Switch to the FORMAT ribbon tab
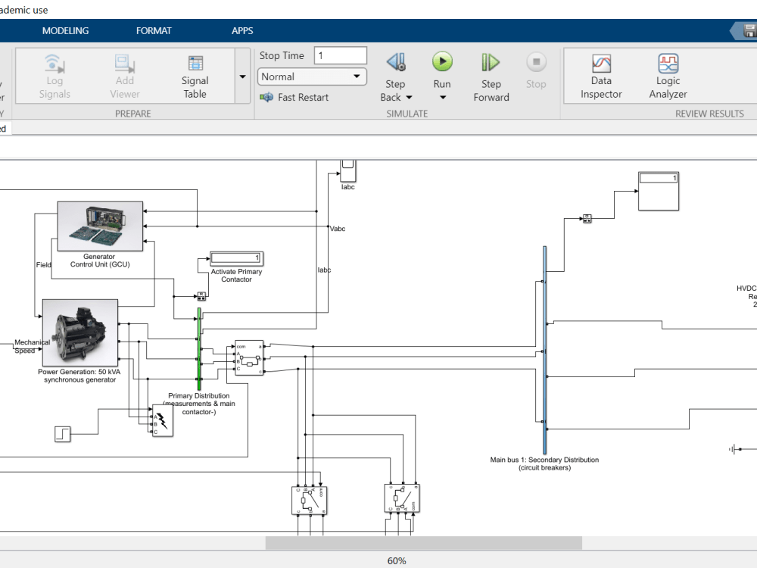 [x=154, y=30]
